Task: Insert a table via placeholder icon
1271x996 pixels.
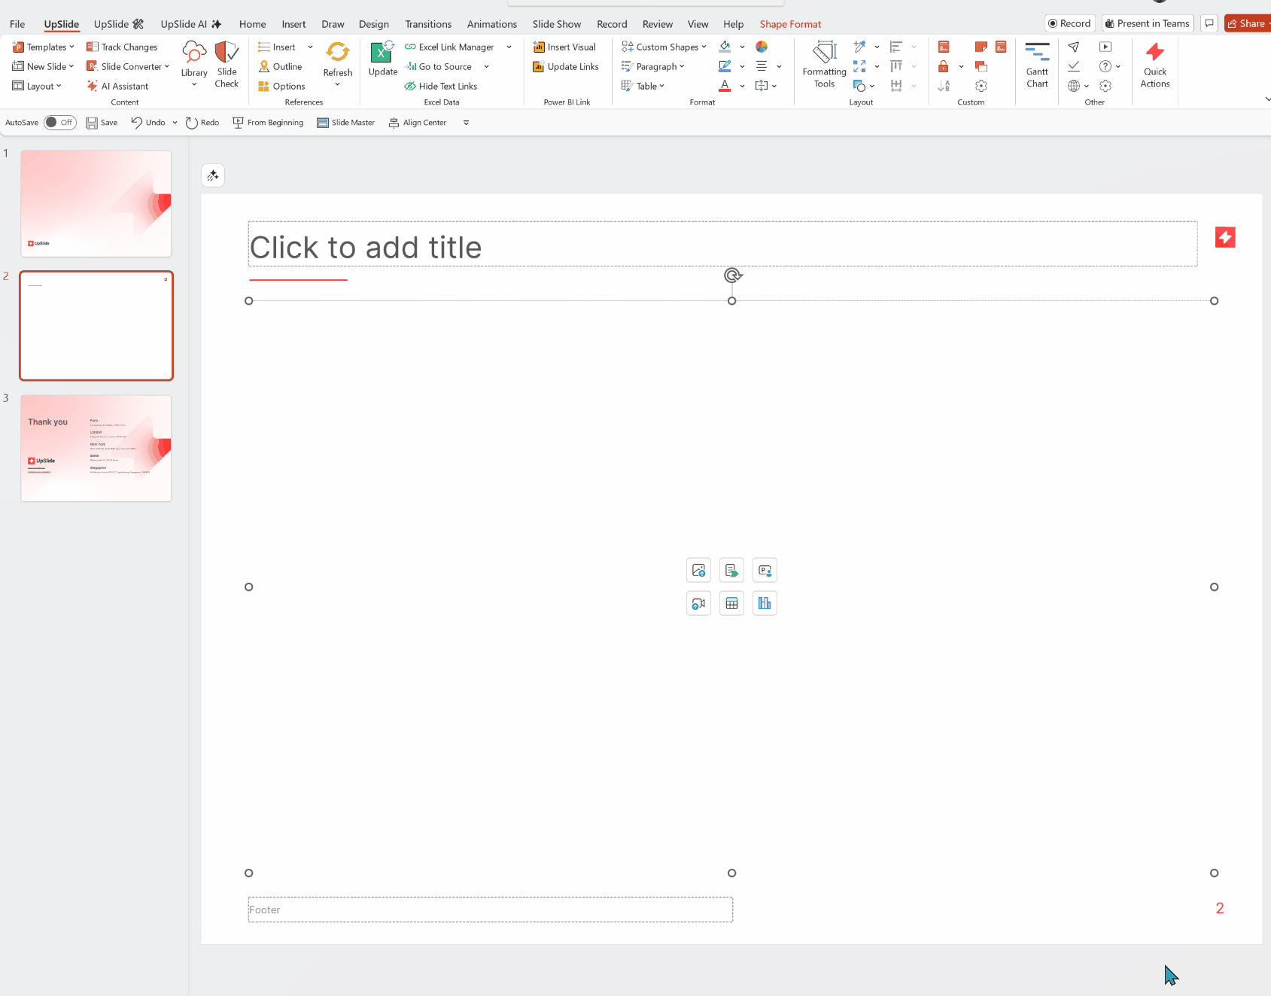Action: pyautogui.click(x=731, y=603)
